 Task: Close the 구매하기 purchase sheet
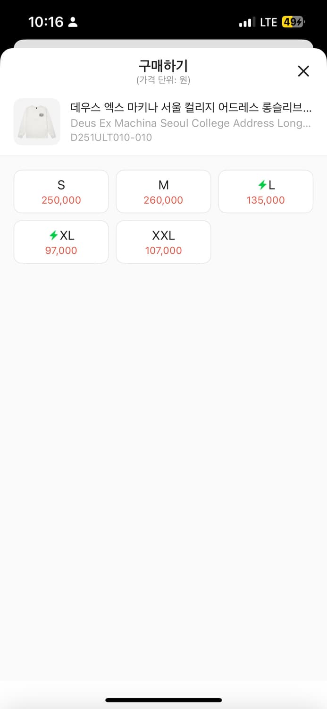click(x=303, y=71)
